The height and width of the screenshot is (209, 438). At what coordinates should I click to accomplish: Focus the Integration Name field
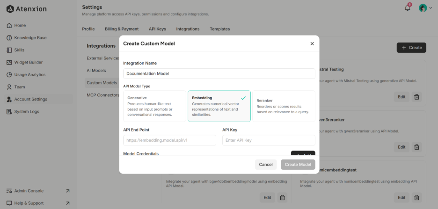pos(219,74)
